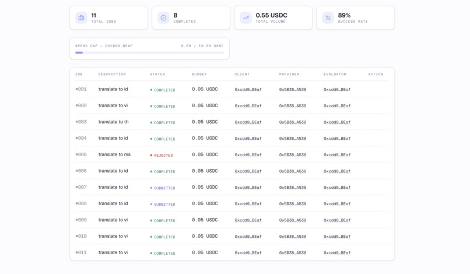Click the Evaluator column header
The image size is (470, 274).
pos(335,74)
